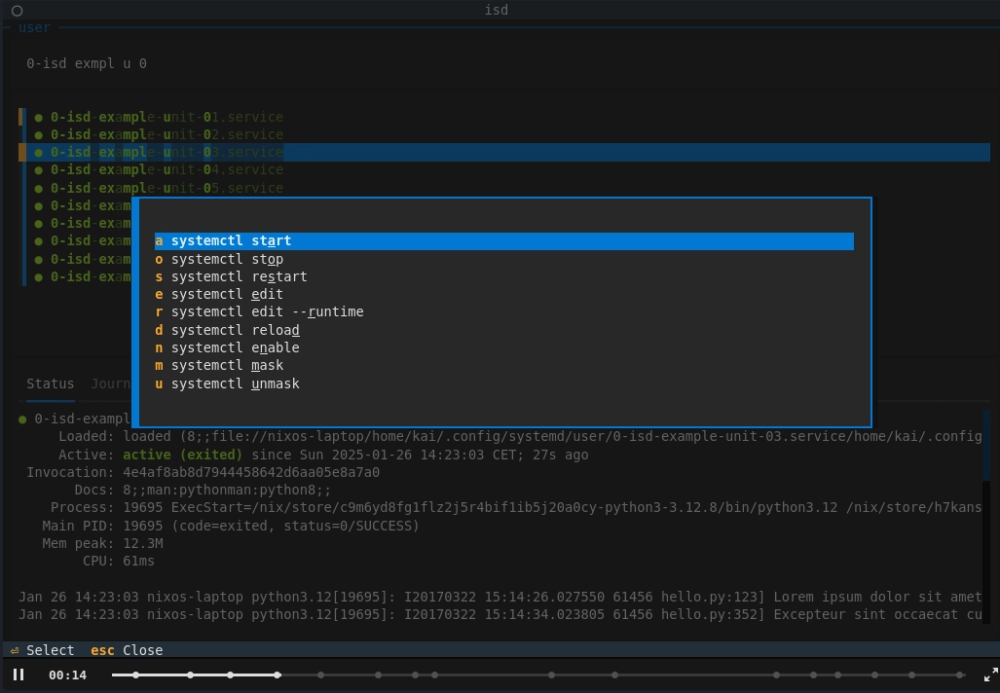Screen dimensions: 1000x693
Task: Select the systemctl start command
Action: (x=231, y=241)
